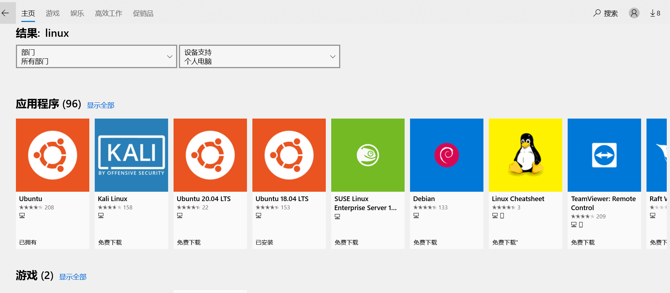Click the Ubuntu 20.04 LTS title text
The height and width of the screenshot is (293, 670).
(204, 199)
